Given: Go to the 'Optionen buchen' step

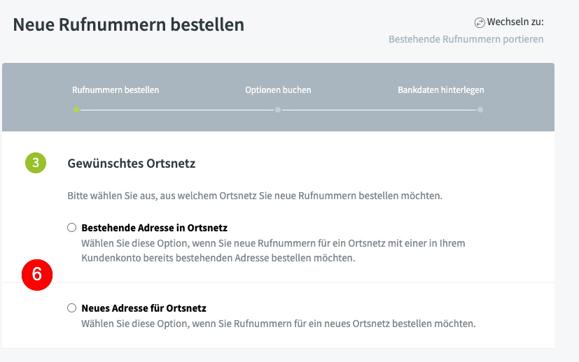Looking at the screenshot, I should (278, 90).
